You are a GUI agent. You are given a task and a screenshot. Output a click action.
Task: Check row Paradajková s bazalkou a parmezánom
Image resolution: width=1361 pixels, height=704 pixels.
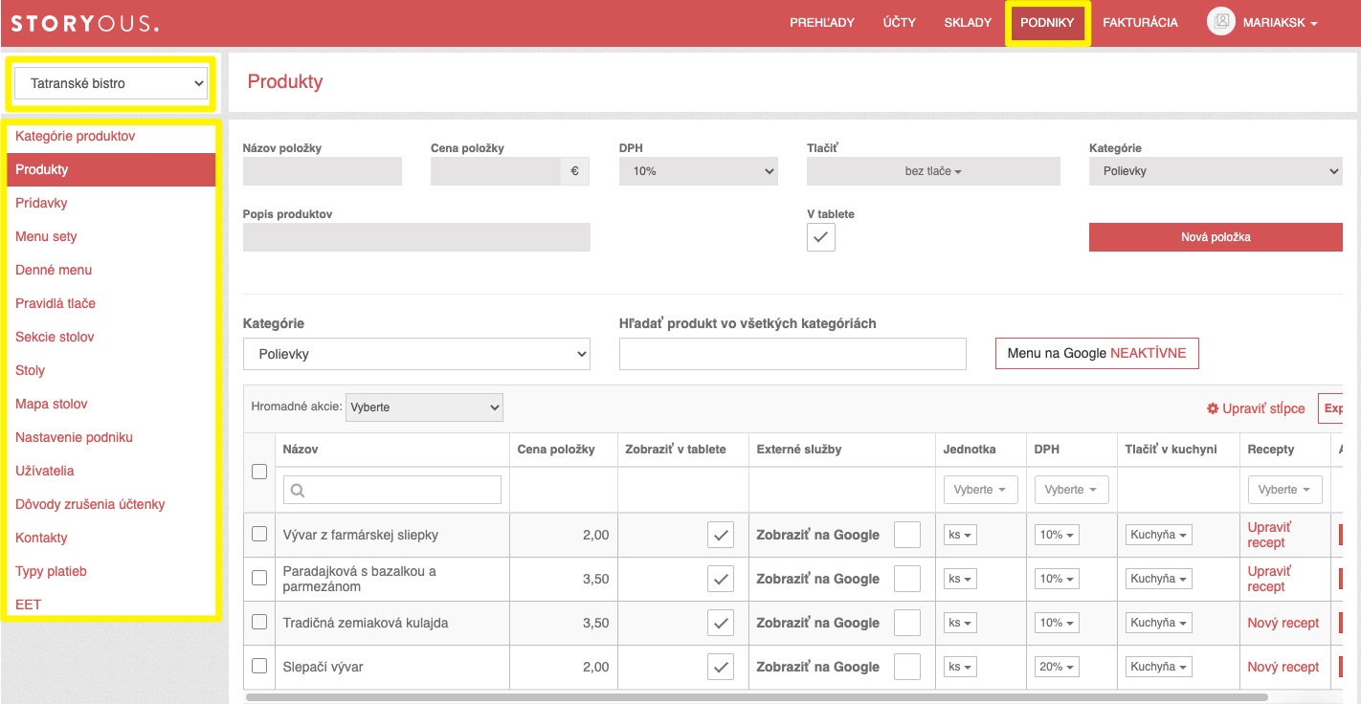point(259,578)
